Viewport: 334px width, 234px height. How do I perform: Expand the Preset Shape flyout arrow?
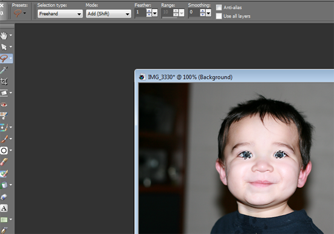click(x=11, y=219)
